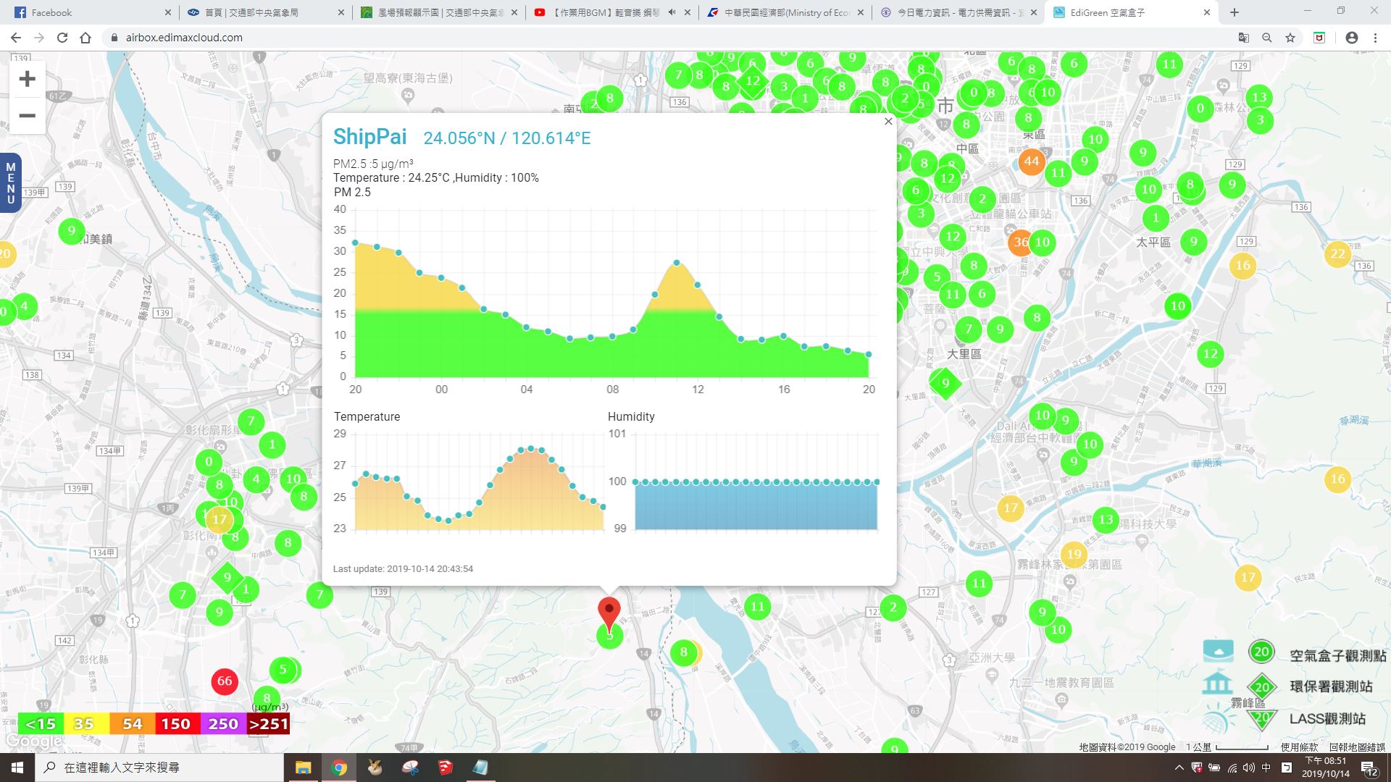
Task: Open the red SketchUp taskbar app
Action: coord(445,768)
